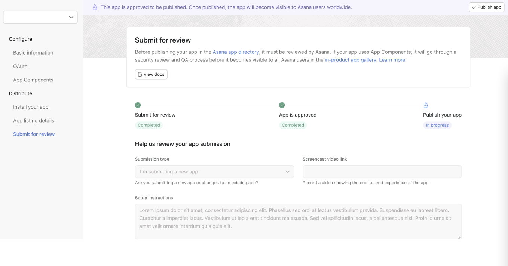Navigate to App Components

[33, 80]
